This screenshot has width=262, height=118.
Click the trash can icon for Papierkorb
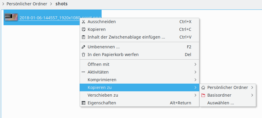(83, 55)
